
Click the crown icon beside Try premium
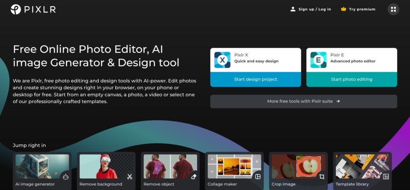[343, 9]
